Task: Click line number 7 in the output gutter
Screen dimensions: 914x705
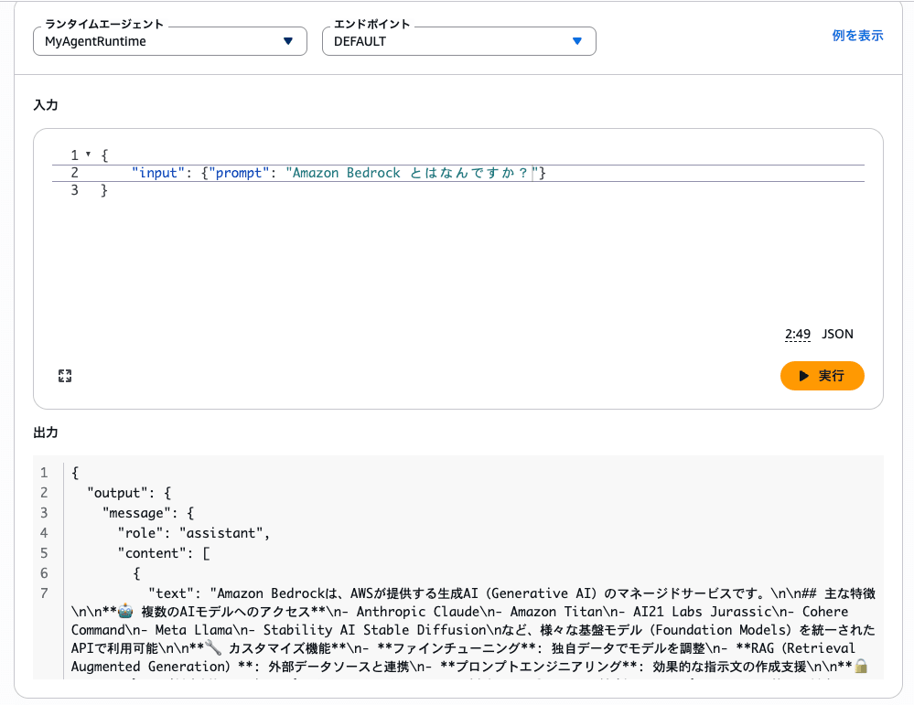Action: click(x=44, y=593)
